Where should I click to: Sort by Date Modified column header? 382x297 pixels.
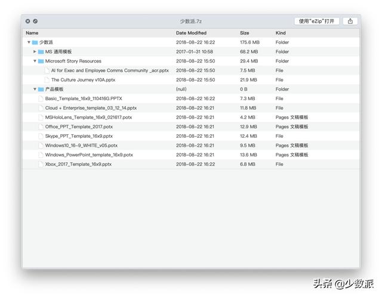[x=191, y=33]
